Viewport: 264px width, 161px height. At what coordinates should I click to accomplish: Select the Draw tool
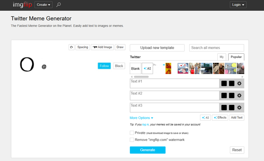120,47
